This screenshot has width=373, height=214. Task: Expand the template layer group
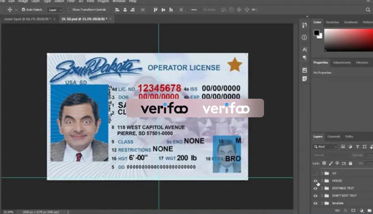322,203
